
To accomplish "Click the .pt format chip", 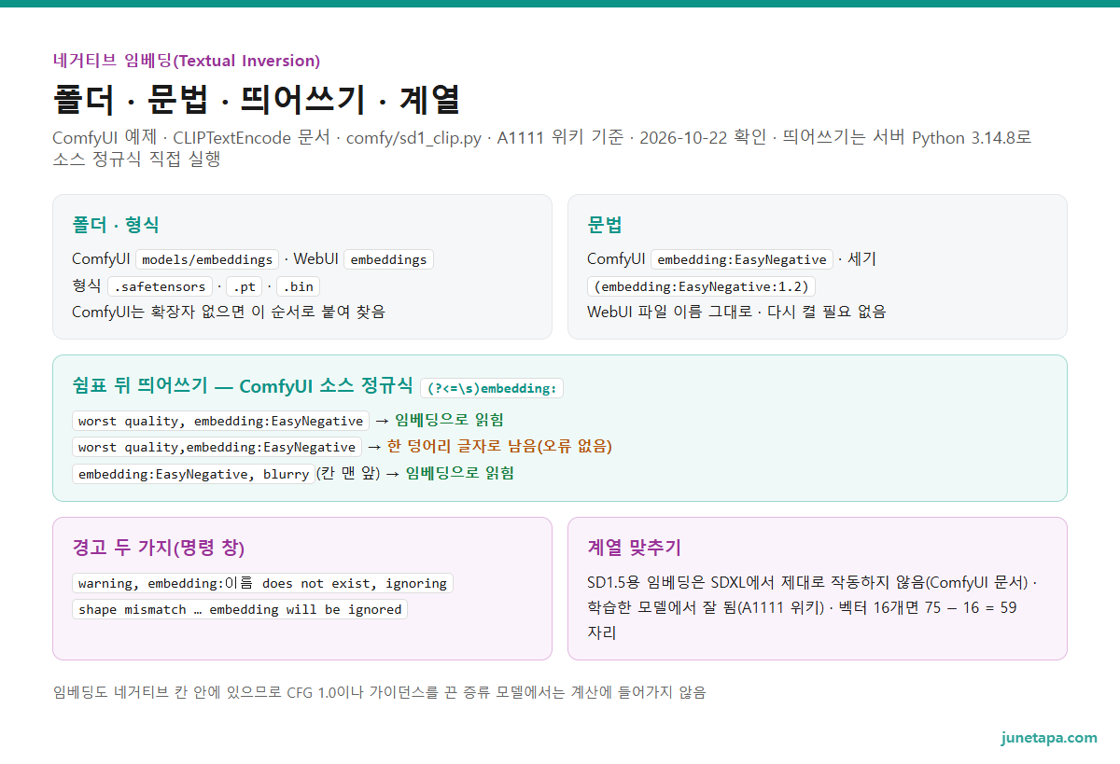I will (x=244, y=285).
